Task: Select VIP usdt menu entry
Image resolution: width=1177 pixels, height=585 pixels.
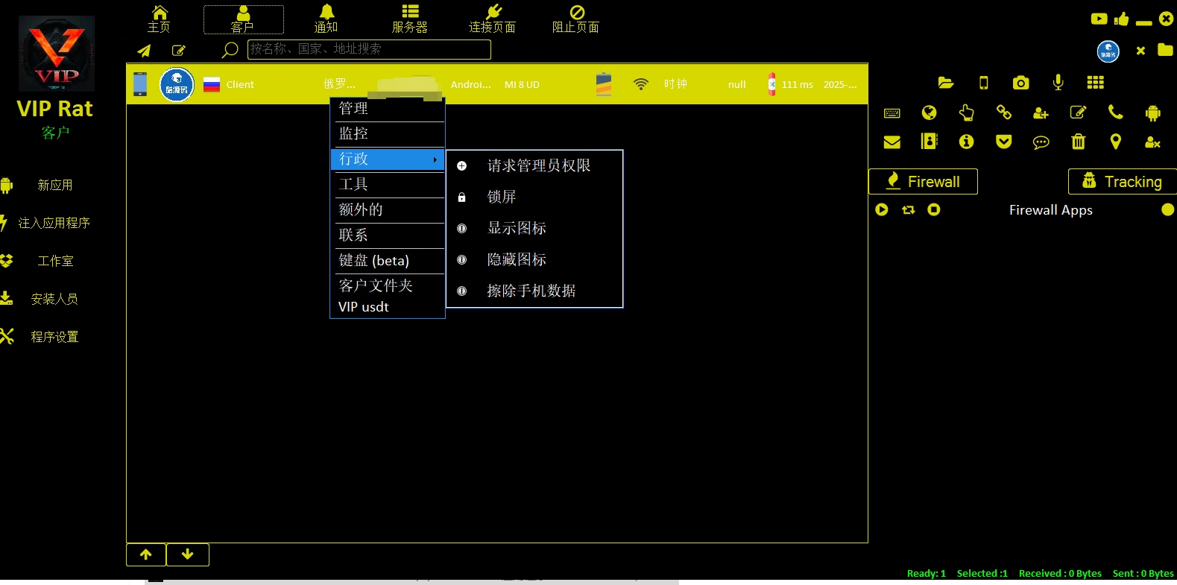Action: point(388,307)
